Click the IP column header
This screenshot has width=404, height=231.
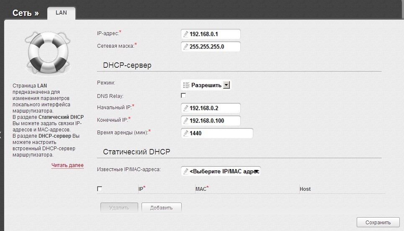(x=142, y=189)
